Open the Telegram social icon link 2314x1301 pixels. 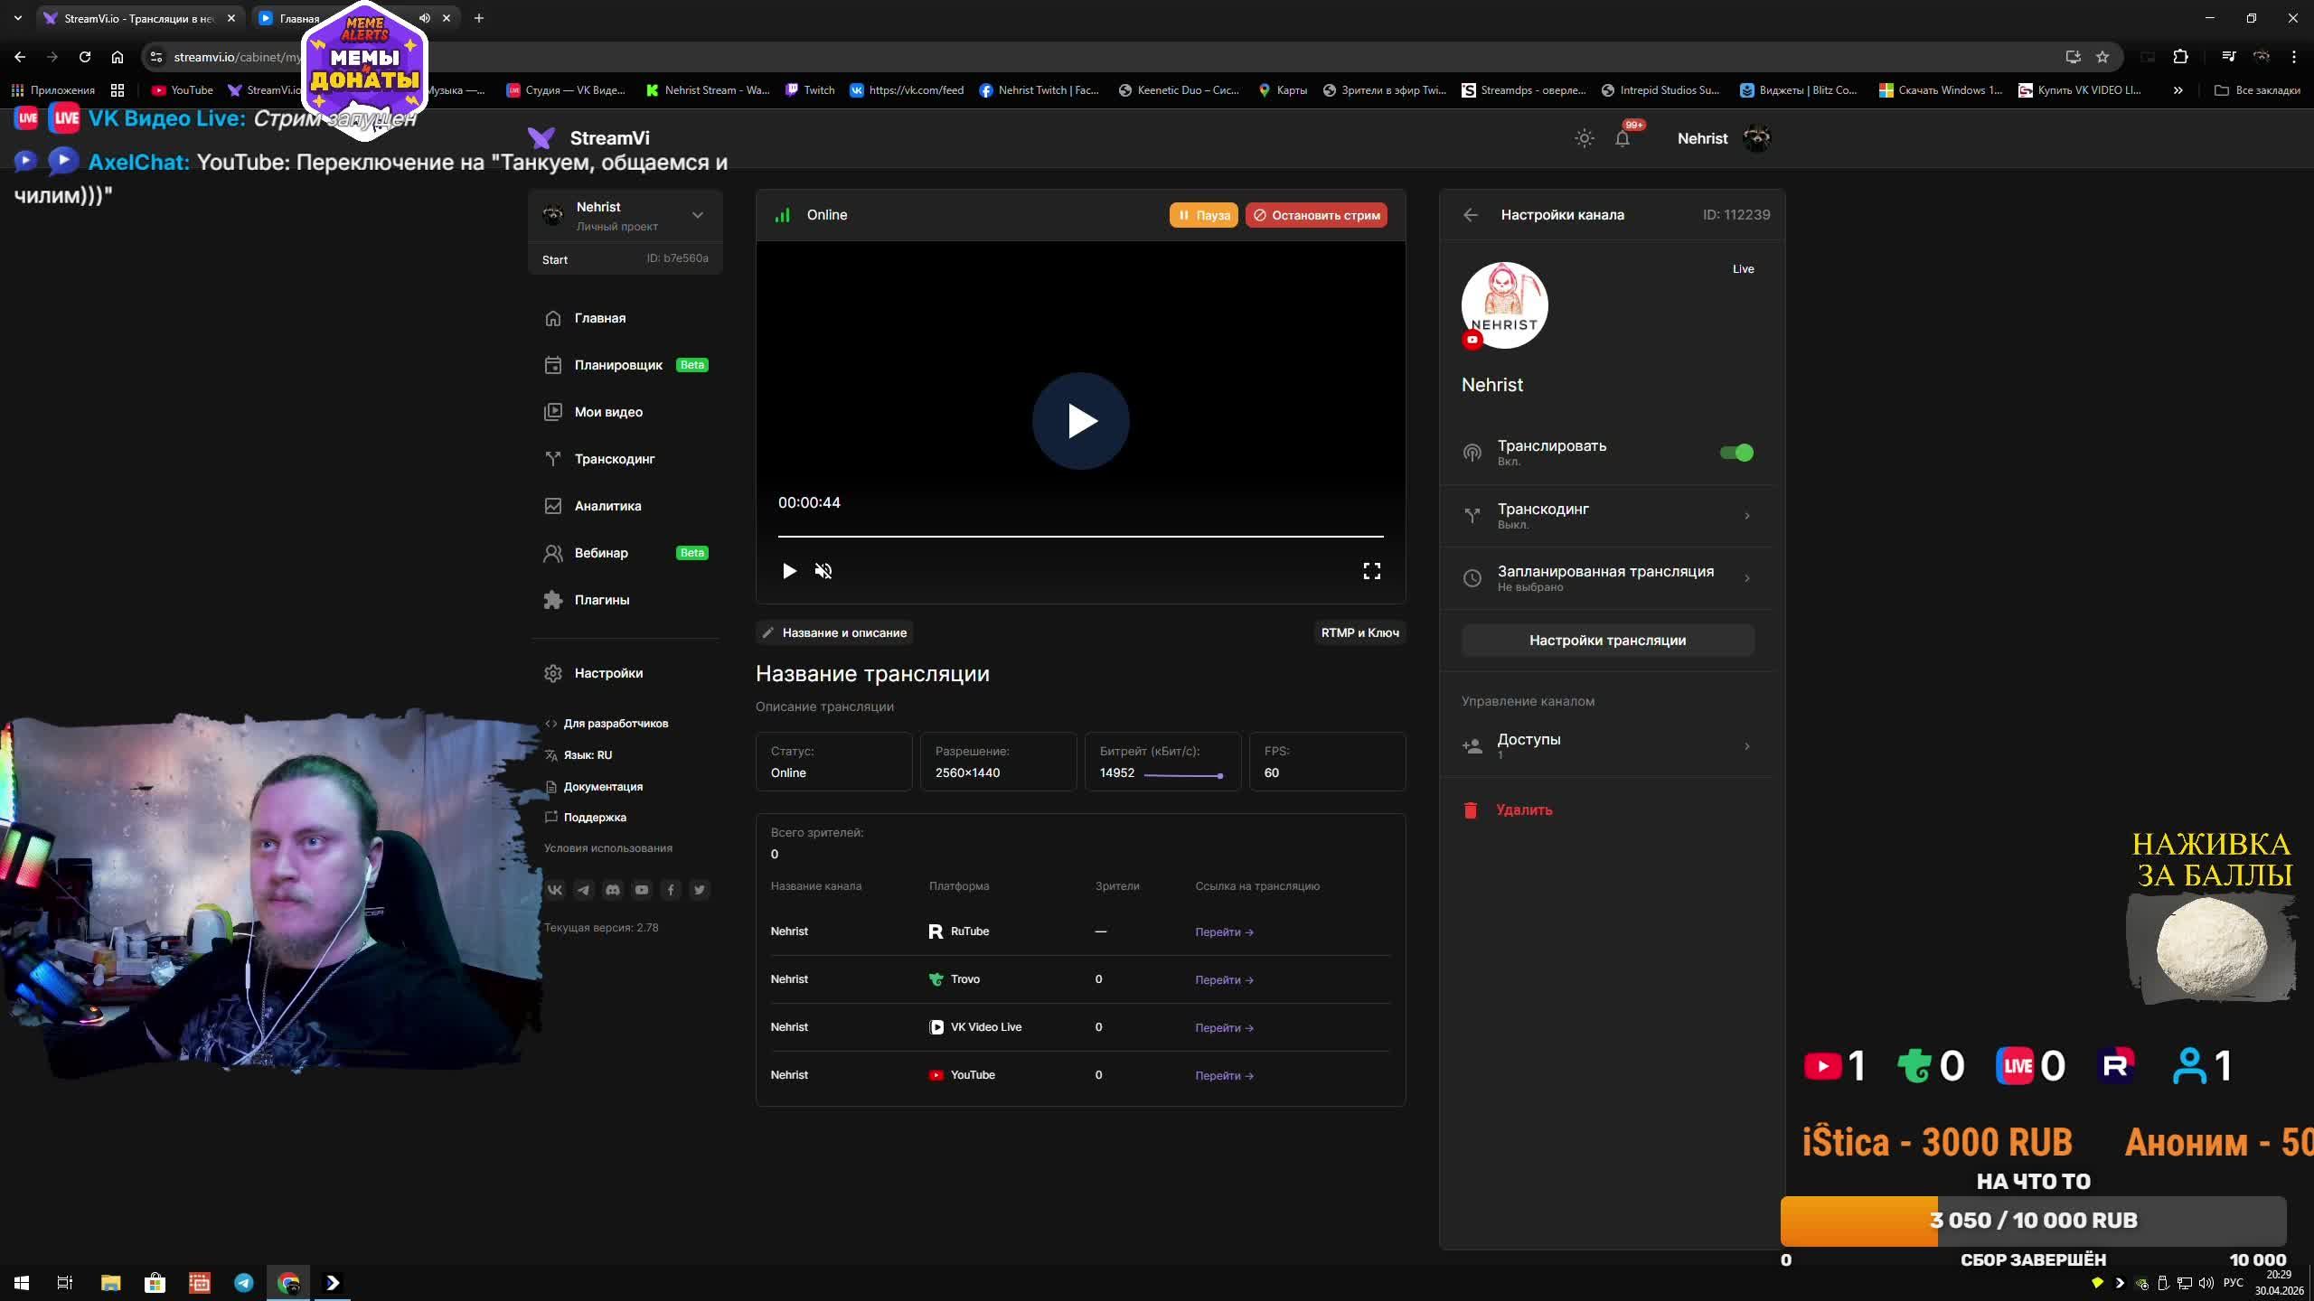click(x=584, y=890)
